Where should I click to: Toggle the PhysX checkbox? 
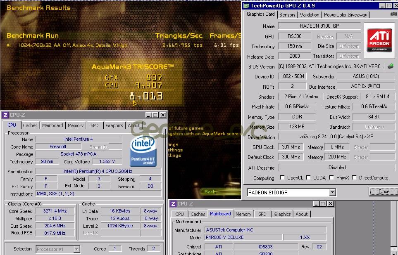331,178
